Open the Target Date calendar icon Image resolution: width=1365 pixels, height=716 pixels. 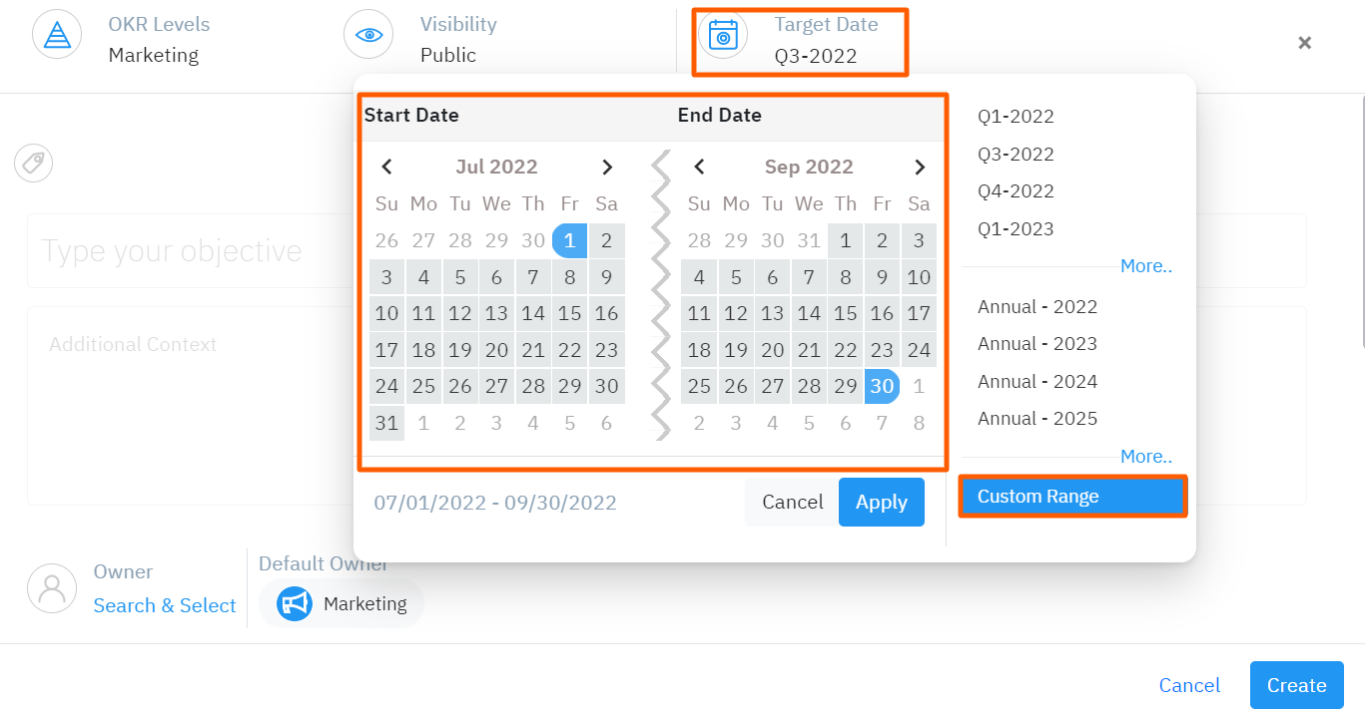click(723, 35)
